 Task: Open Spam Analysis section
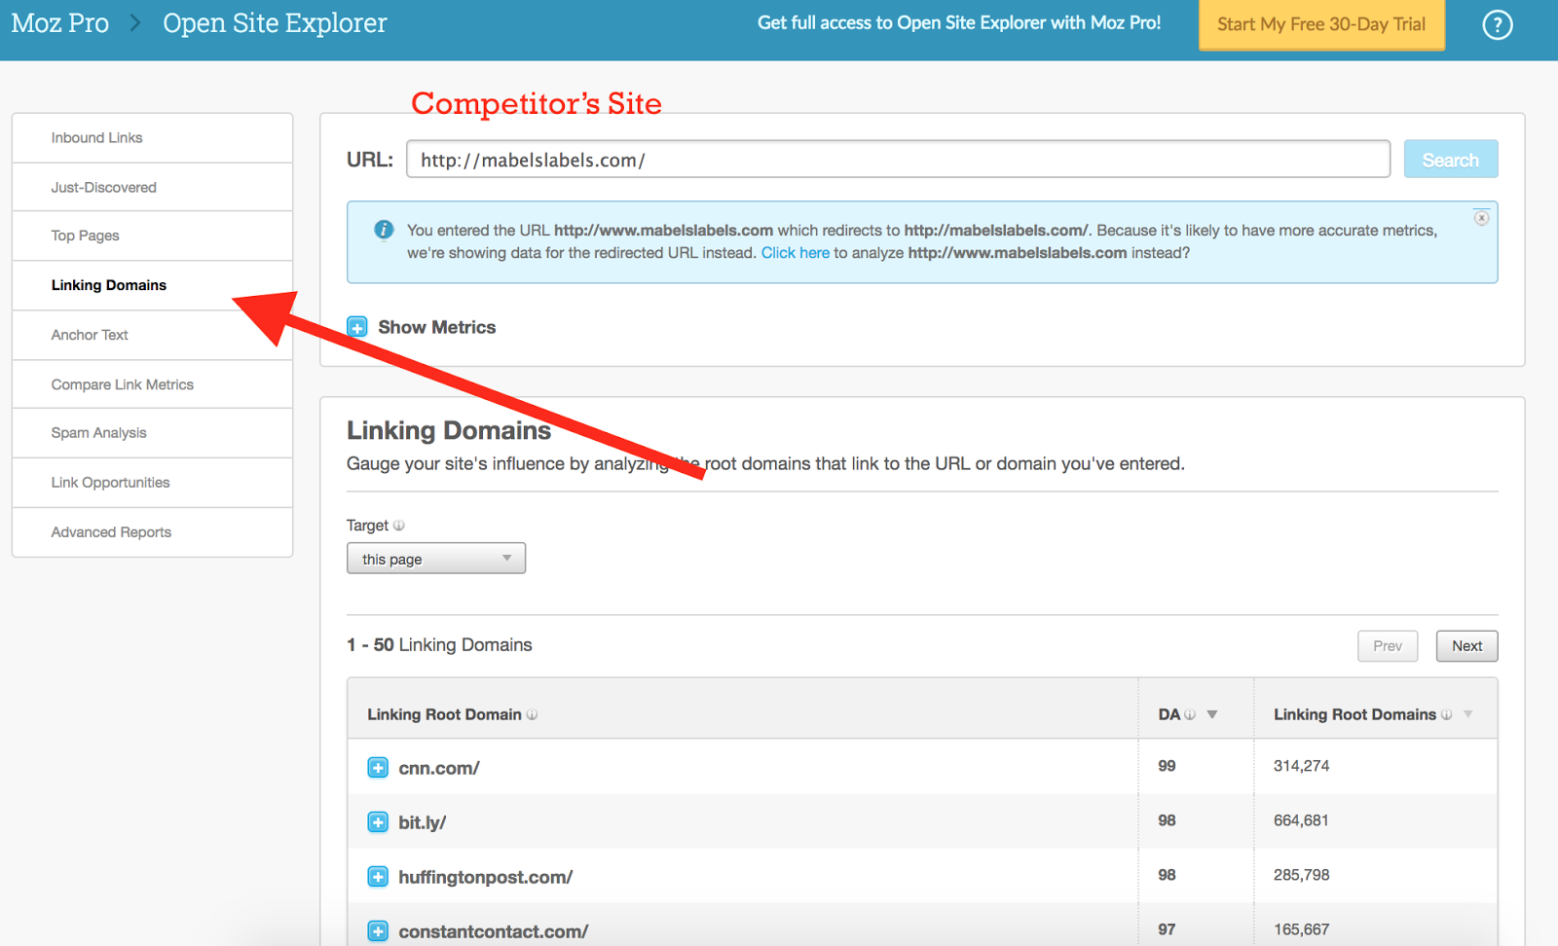(x=98, y=433)
